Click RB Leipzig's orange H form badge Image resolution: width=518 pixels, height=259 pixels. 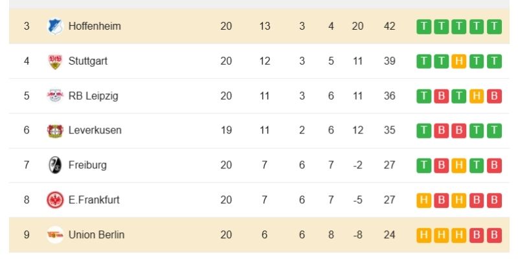coord(477,96)
